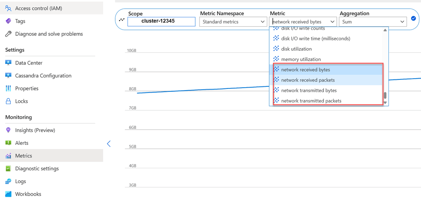
Task: Click the metric list scrollbar thumb
Action: (385, 96)
